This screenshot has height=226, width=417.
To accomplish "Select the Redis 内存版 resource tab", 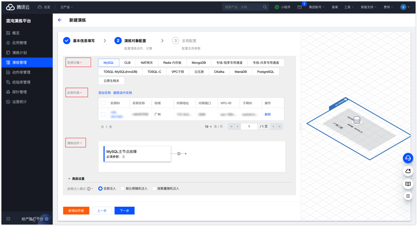I will coord(172,63).
